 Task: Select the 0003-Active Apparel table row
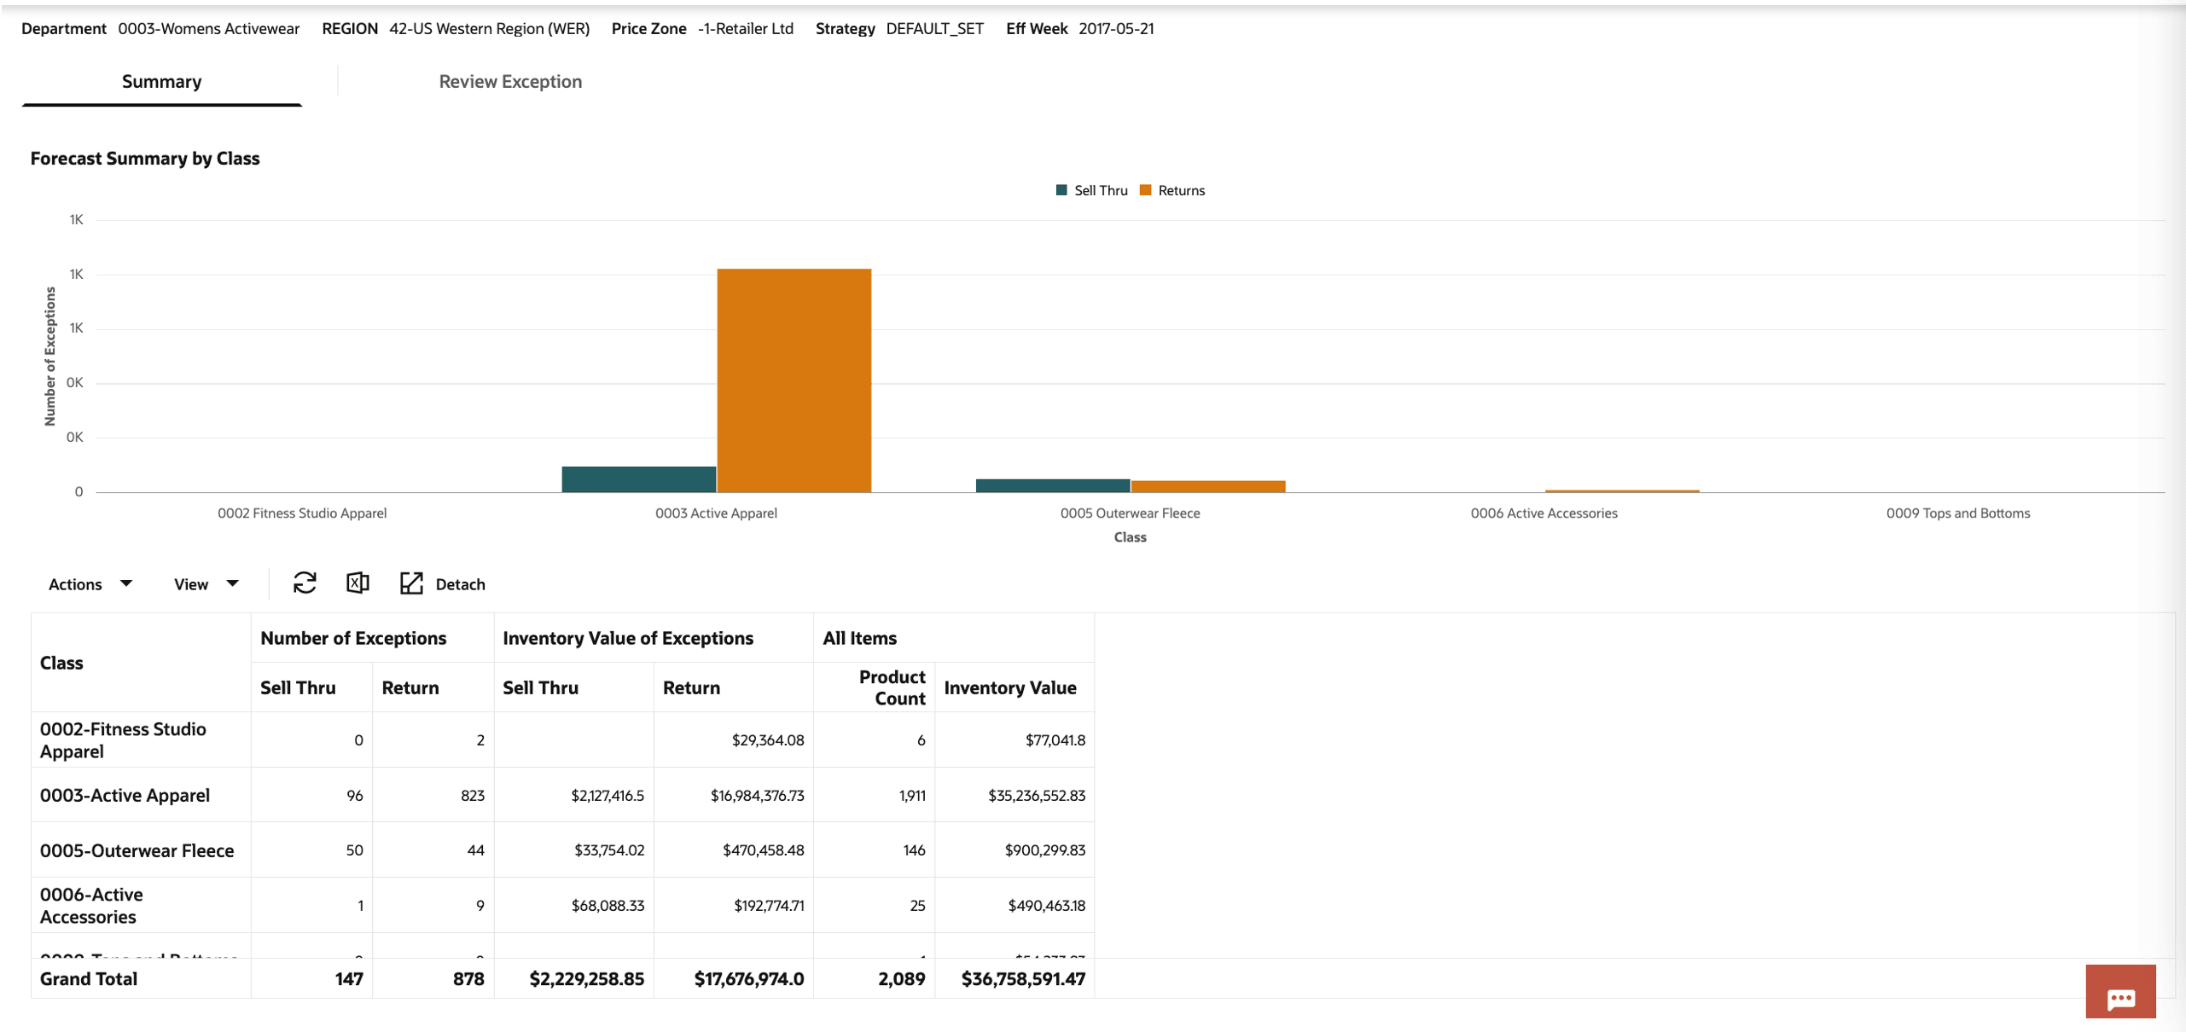(125, 795)
